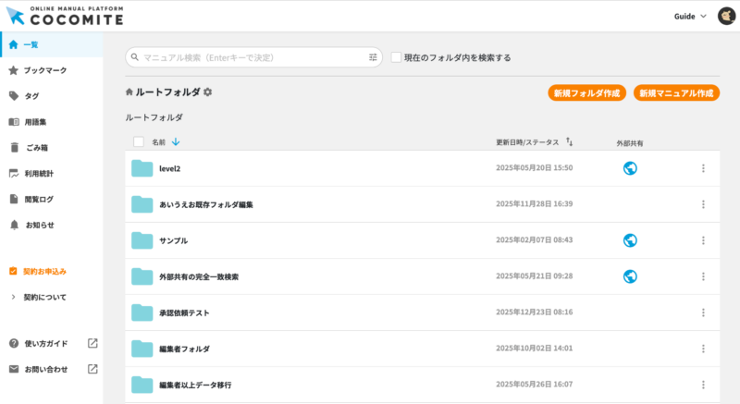This screenshot has height=404, width=740.
Task: Click external link icon beside お問い合わせ
Action: click(93, 369)
